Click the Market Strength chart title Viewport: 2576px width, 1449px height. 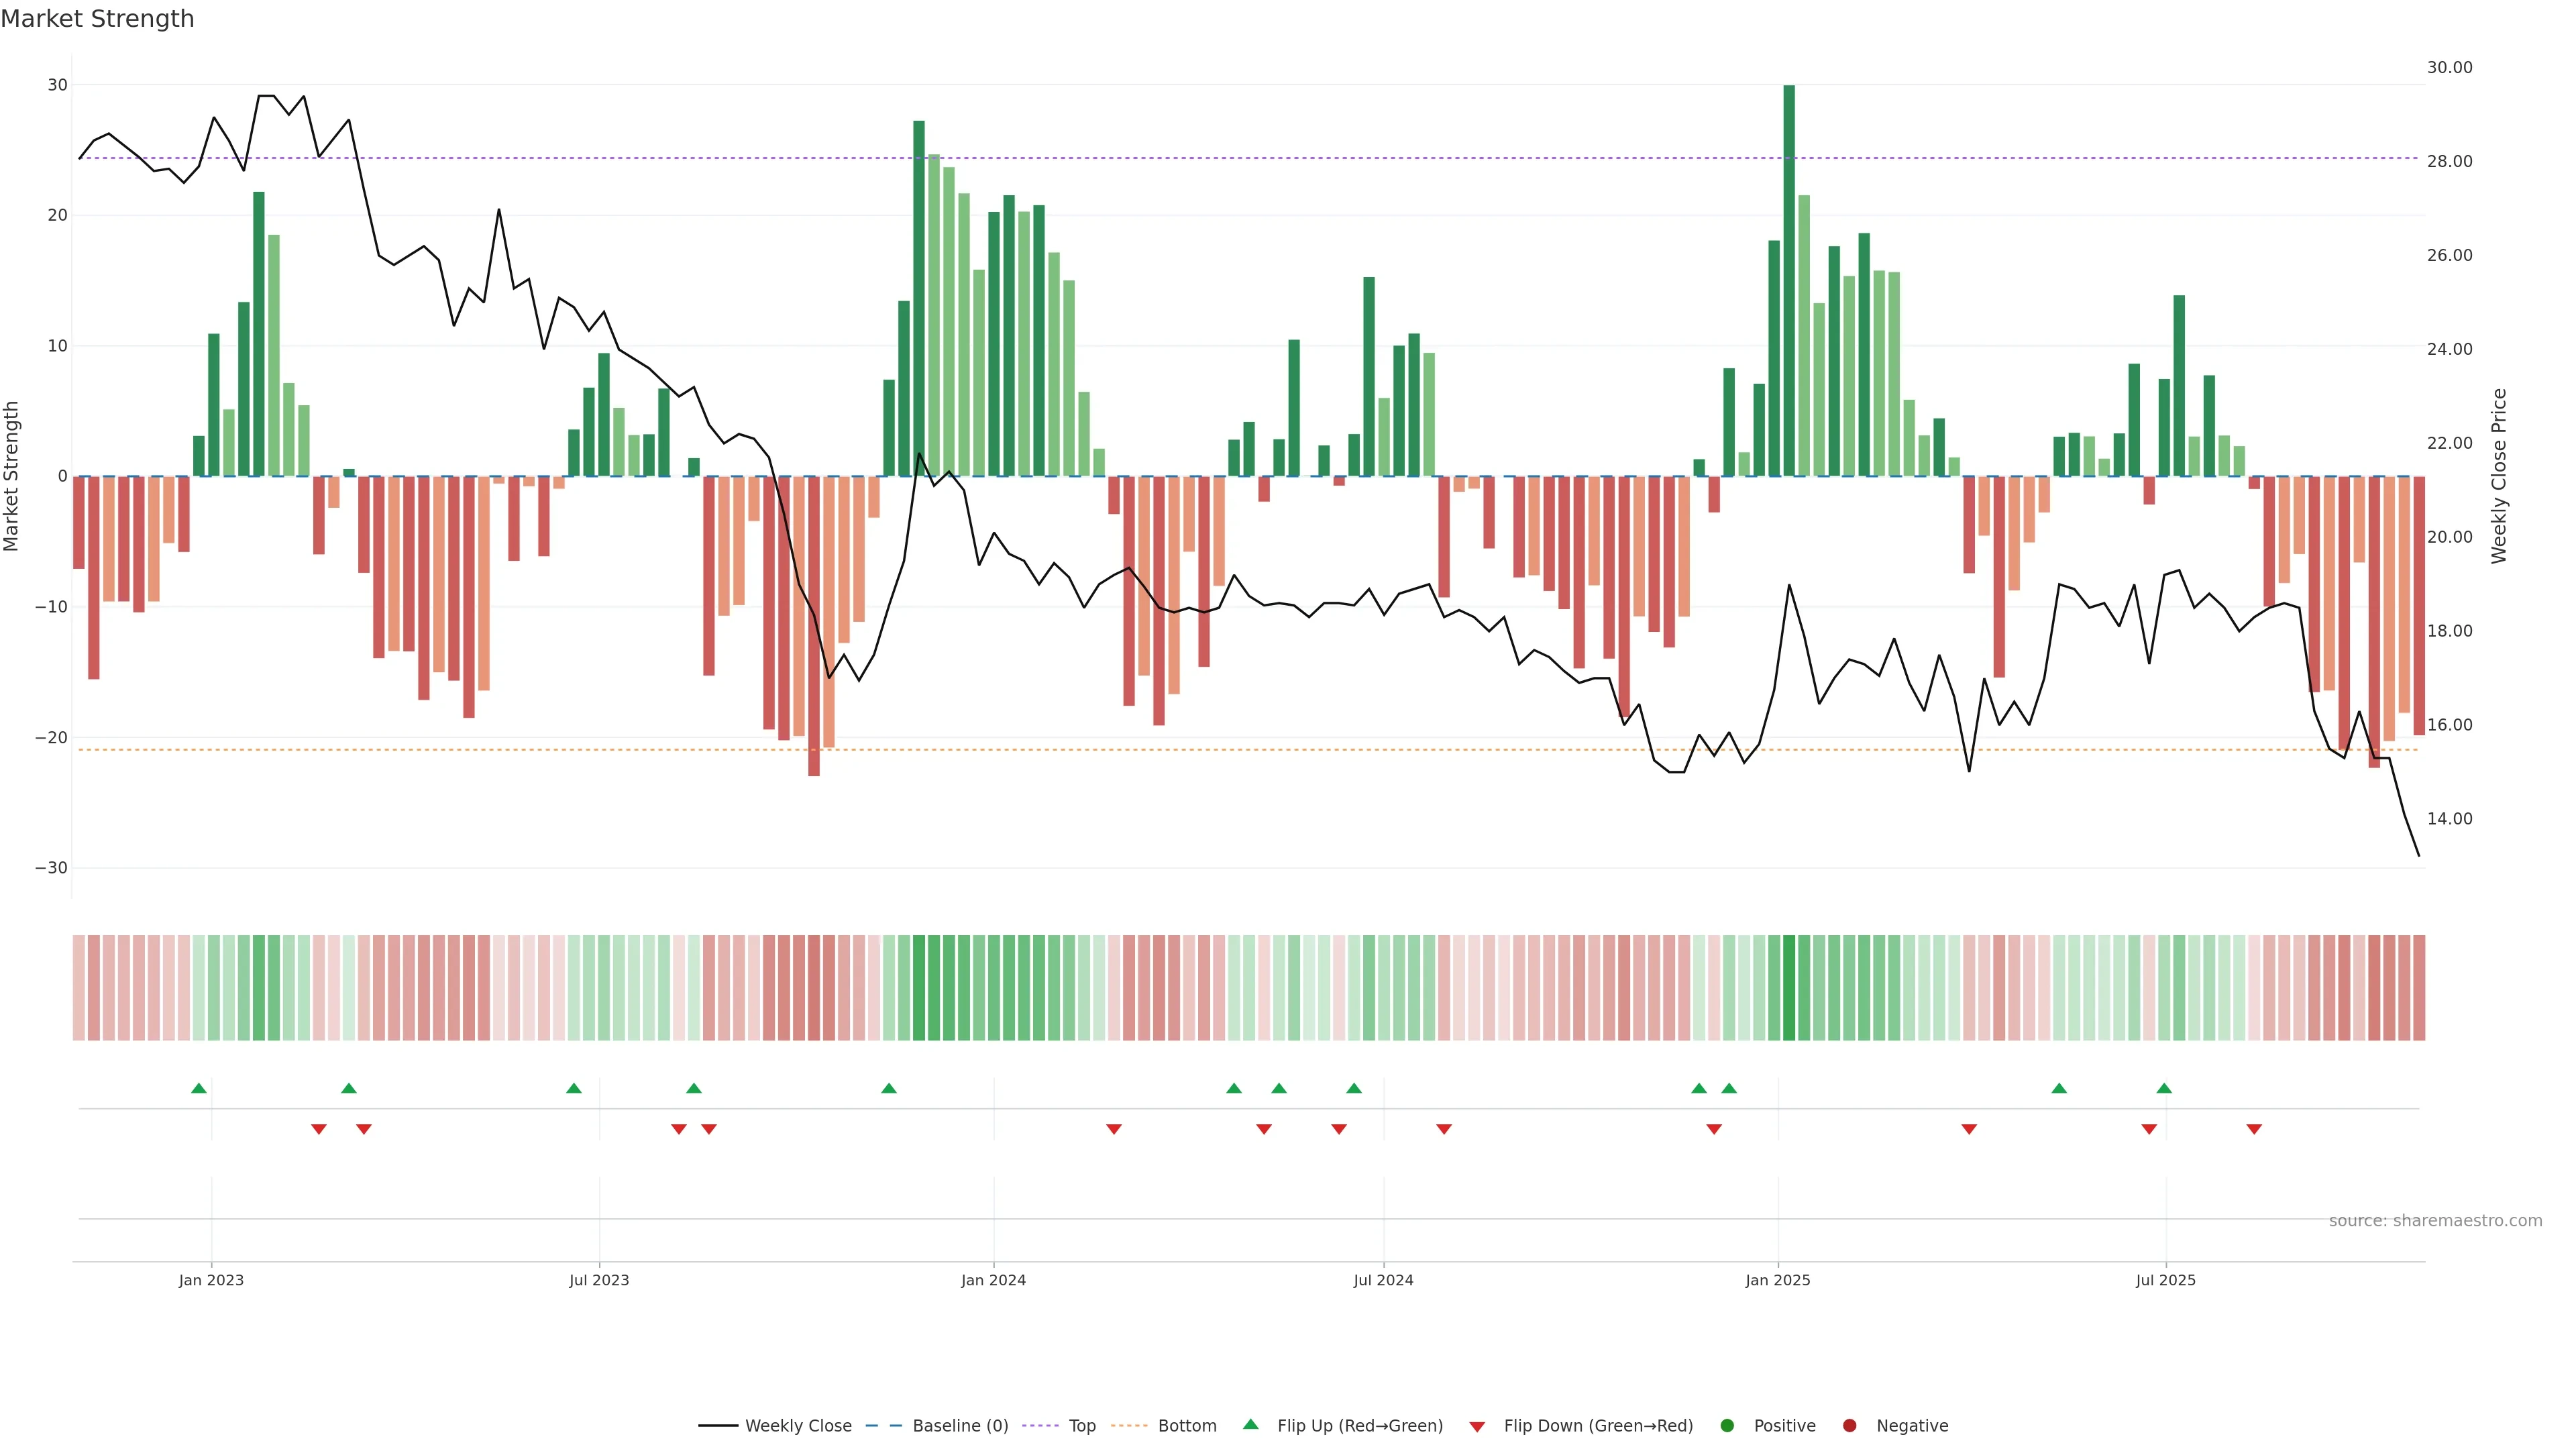[97, 19]
